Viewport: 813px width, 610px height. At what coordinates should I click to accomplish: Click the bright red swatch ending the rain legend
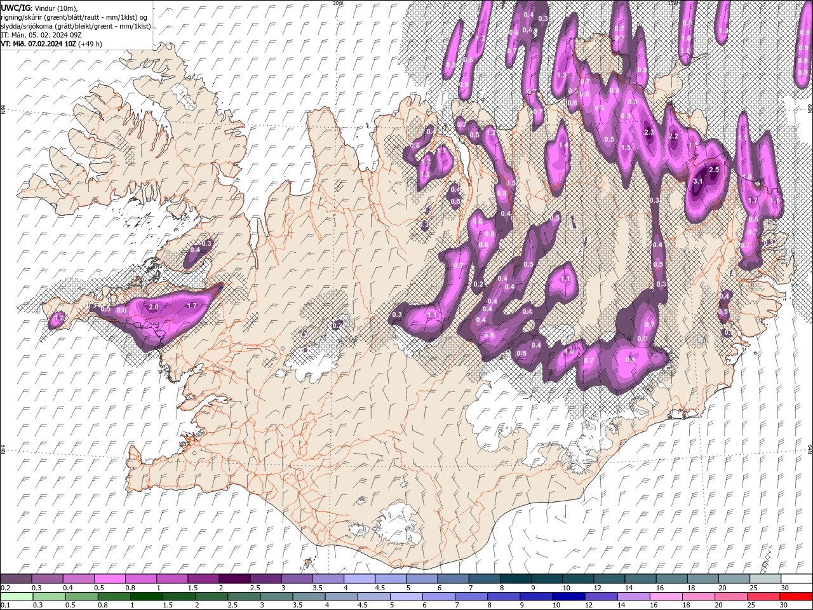click(x=796, y=597)
